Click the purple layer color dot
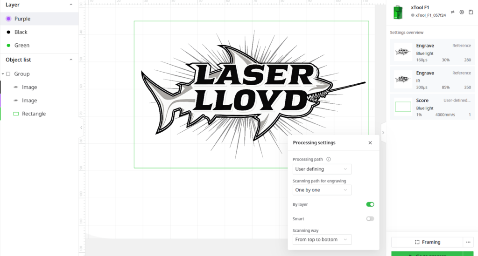This screenshot has height=256, width=478. pos(8,19)
